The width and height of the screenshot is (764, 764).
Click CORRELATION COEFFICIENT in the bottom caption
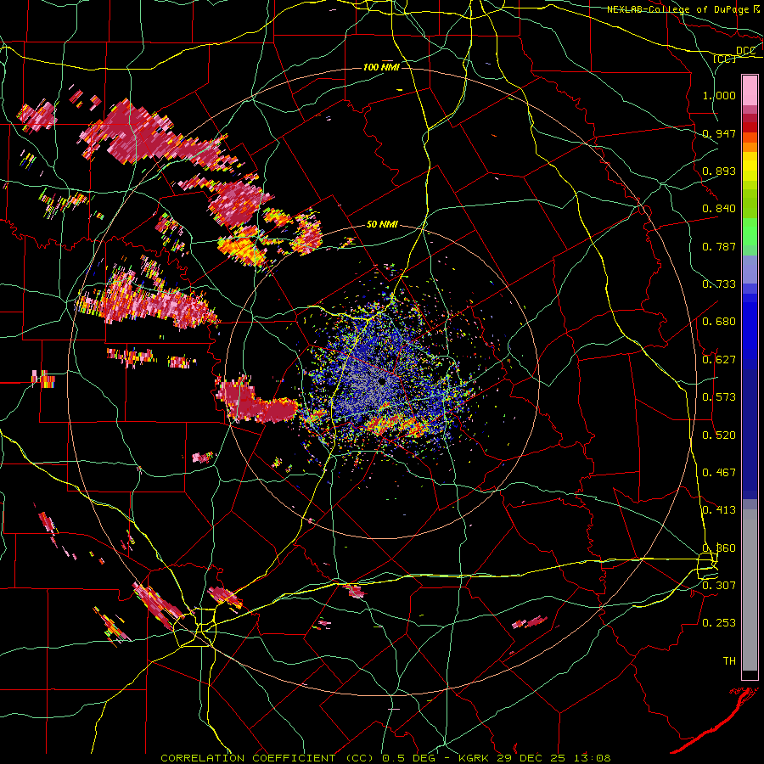248,758
